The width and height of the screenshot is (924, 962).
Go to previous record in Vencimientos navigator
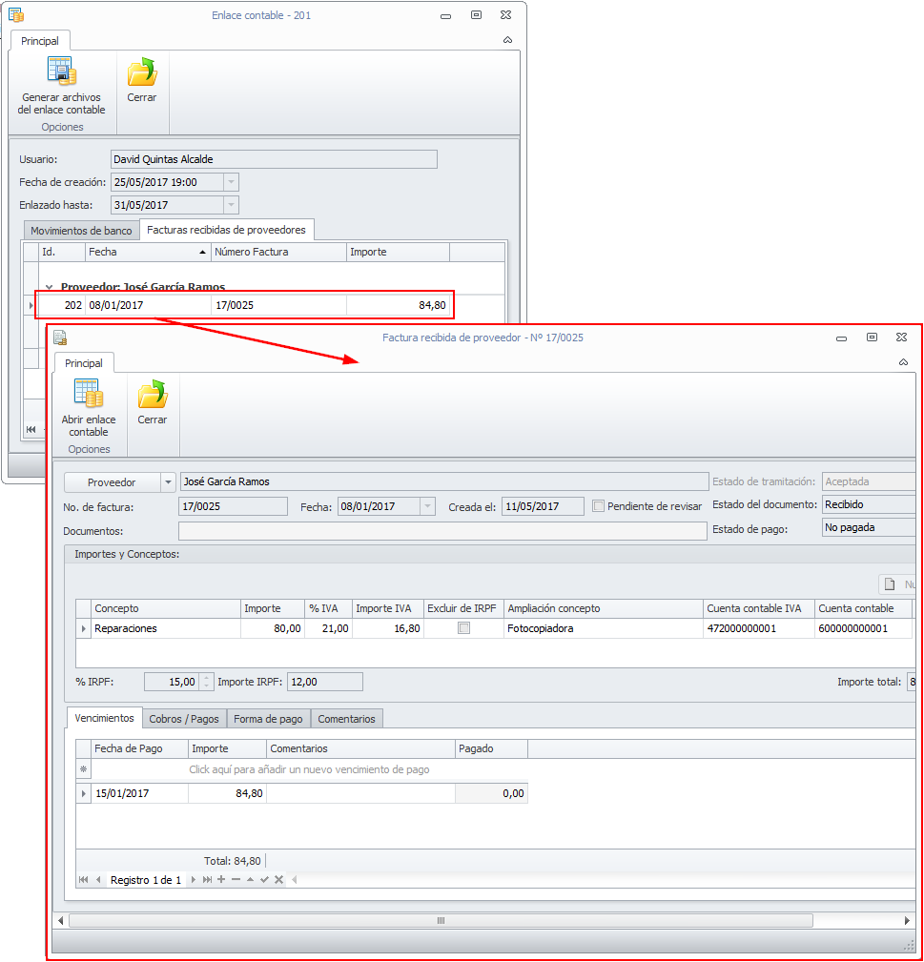(98, 880)
